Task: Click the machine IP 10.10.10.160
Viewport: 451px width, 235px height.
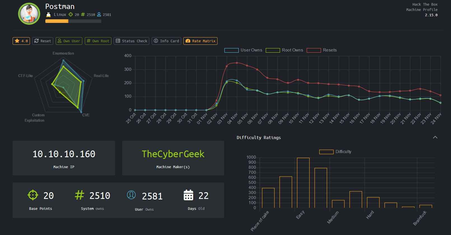Action: (64, 154)
